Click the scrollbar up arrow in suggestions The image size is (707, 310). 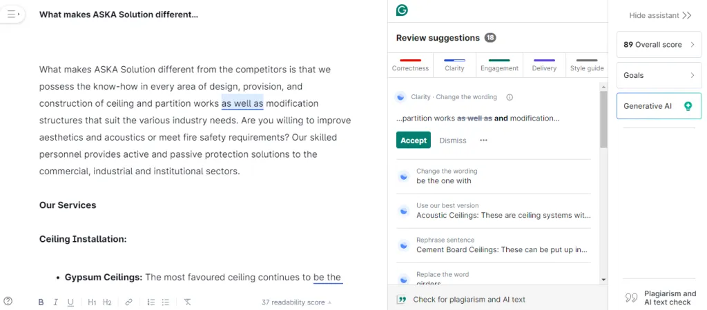coord(603,85)
